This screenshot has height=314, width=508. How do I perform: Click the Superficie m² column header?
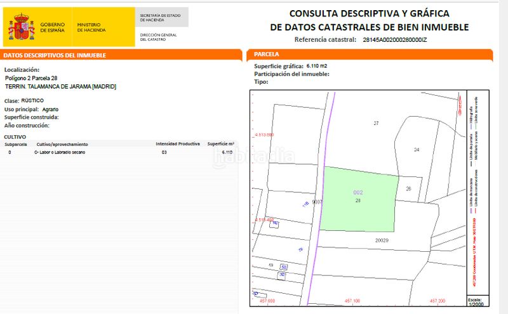tap(220, 144)
